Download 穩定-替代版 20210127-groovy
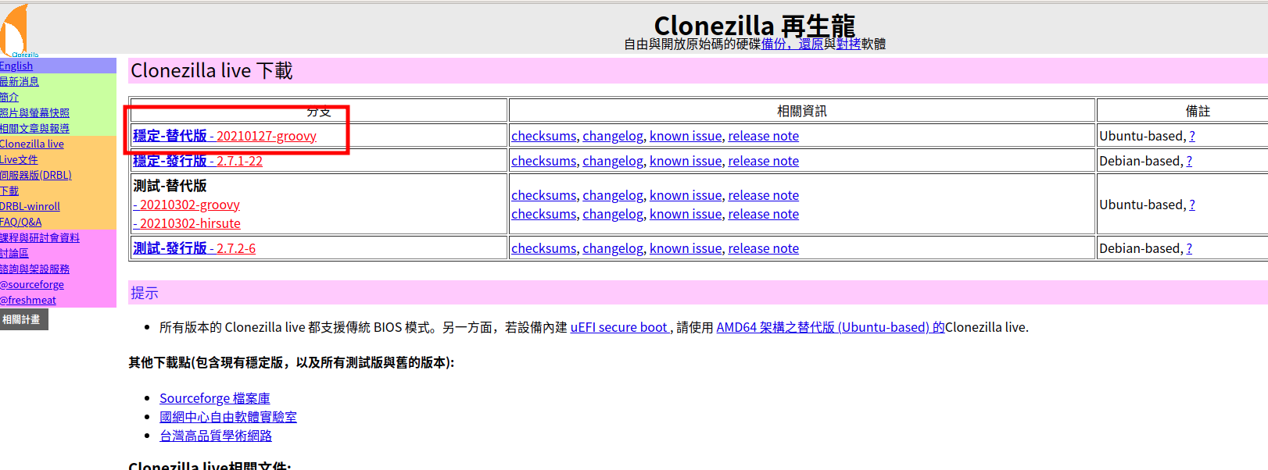Screen dimensions: 1268x470 [x=225, y=136]
